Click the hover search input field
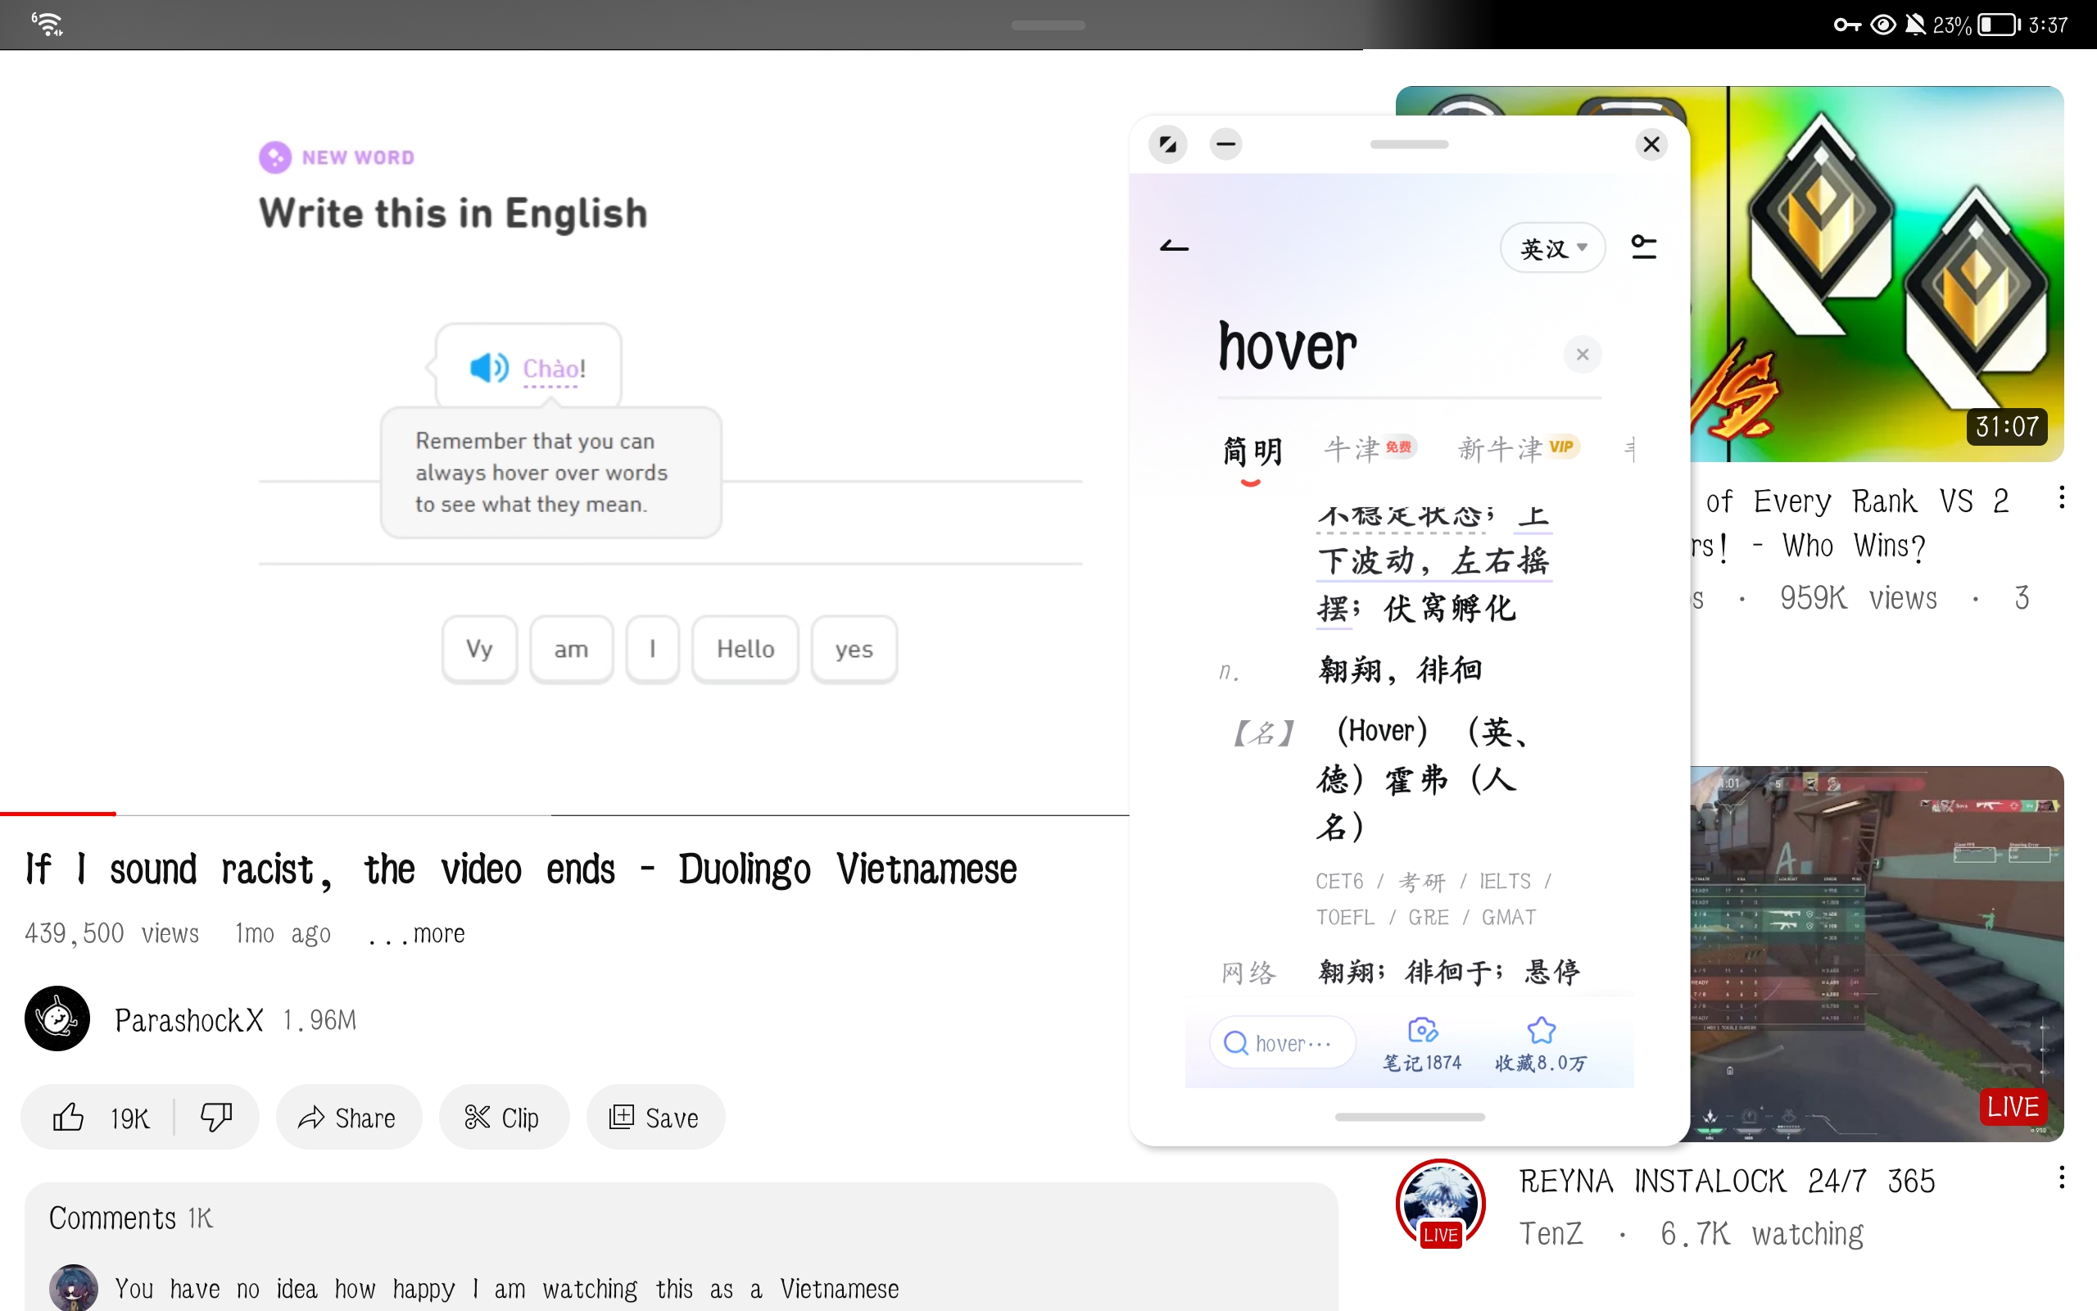Image resolution: width=2097 pixels, height=1311 pixels. pyautogui.click(x=1281, y=1042)
